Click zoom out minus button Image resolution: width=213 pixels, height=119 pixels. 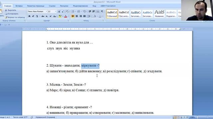(197, 117)
